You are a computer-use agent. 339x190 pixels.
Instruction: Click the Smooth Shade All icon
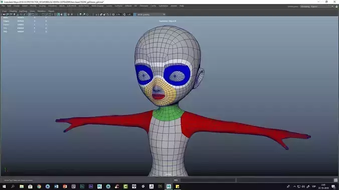pyautogui.click(x=59, y=14)
